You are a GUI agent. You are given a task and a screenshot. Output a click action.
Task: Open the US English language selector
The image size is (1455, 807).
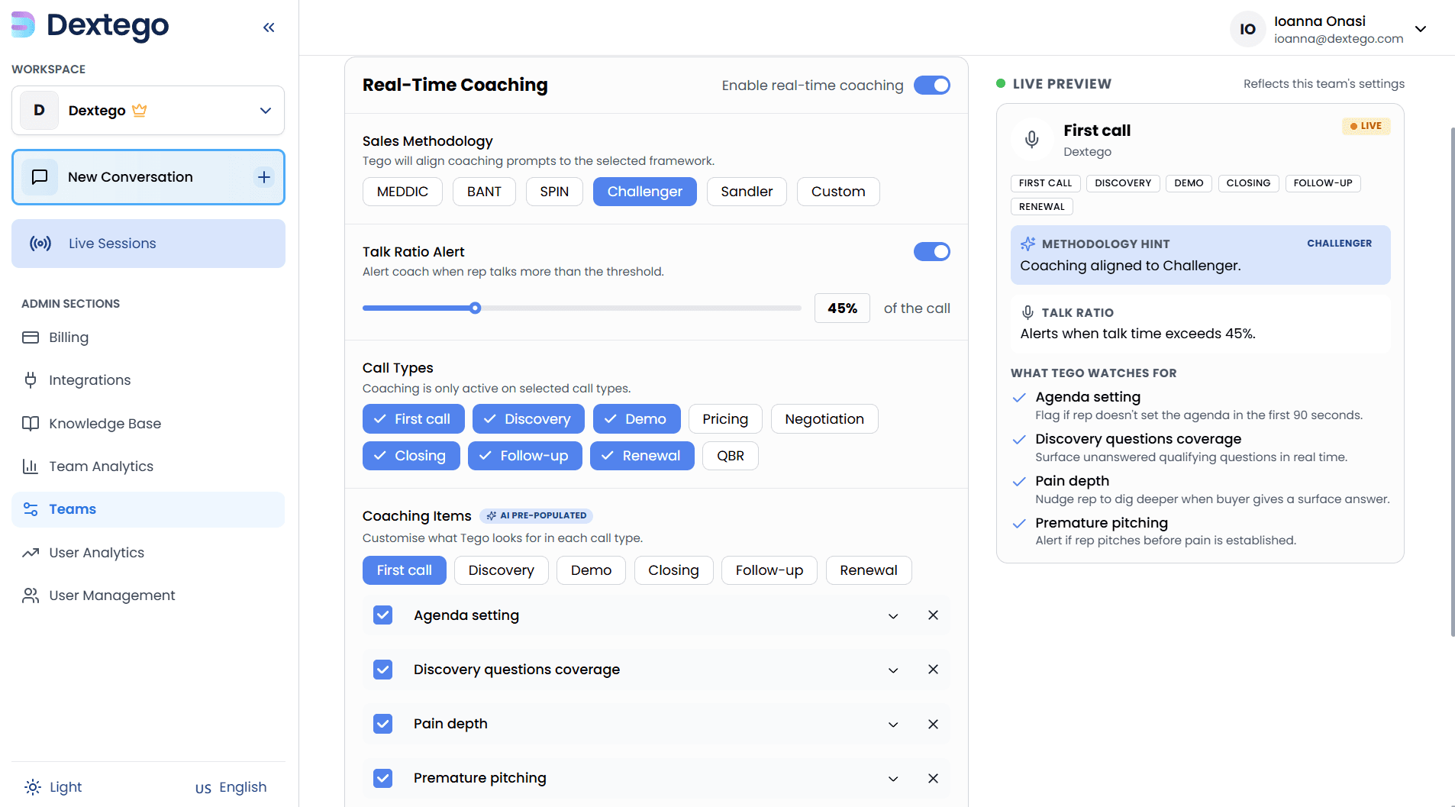(x=231, y=787)
